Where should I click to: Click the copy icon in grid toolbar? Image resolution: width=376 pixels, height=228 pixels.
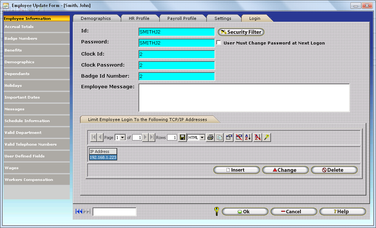(220, 138)
